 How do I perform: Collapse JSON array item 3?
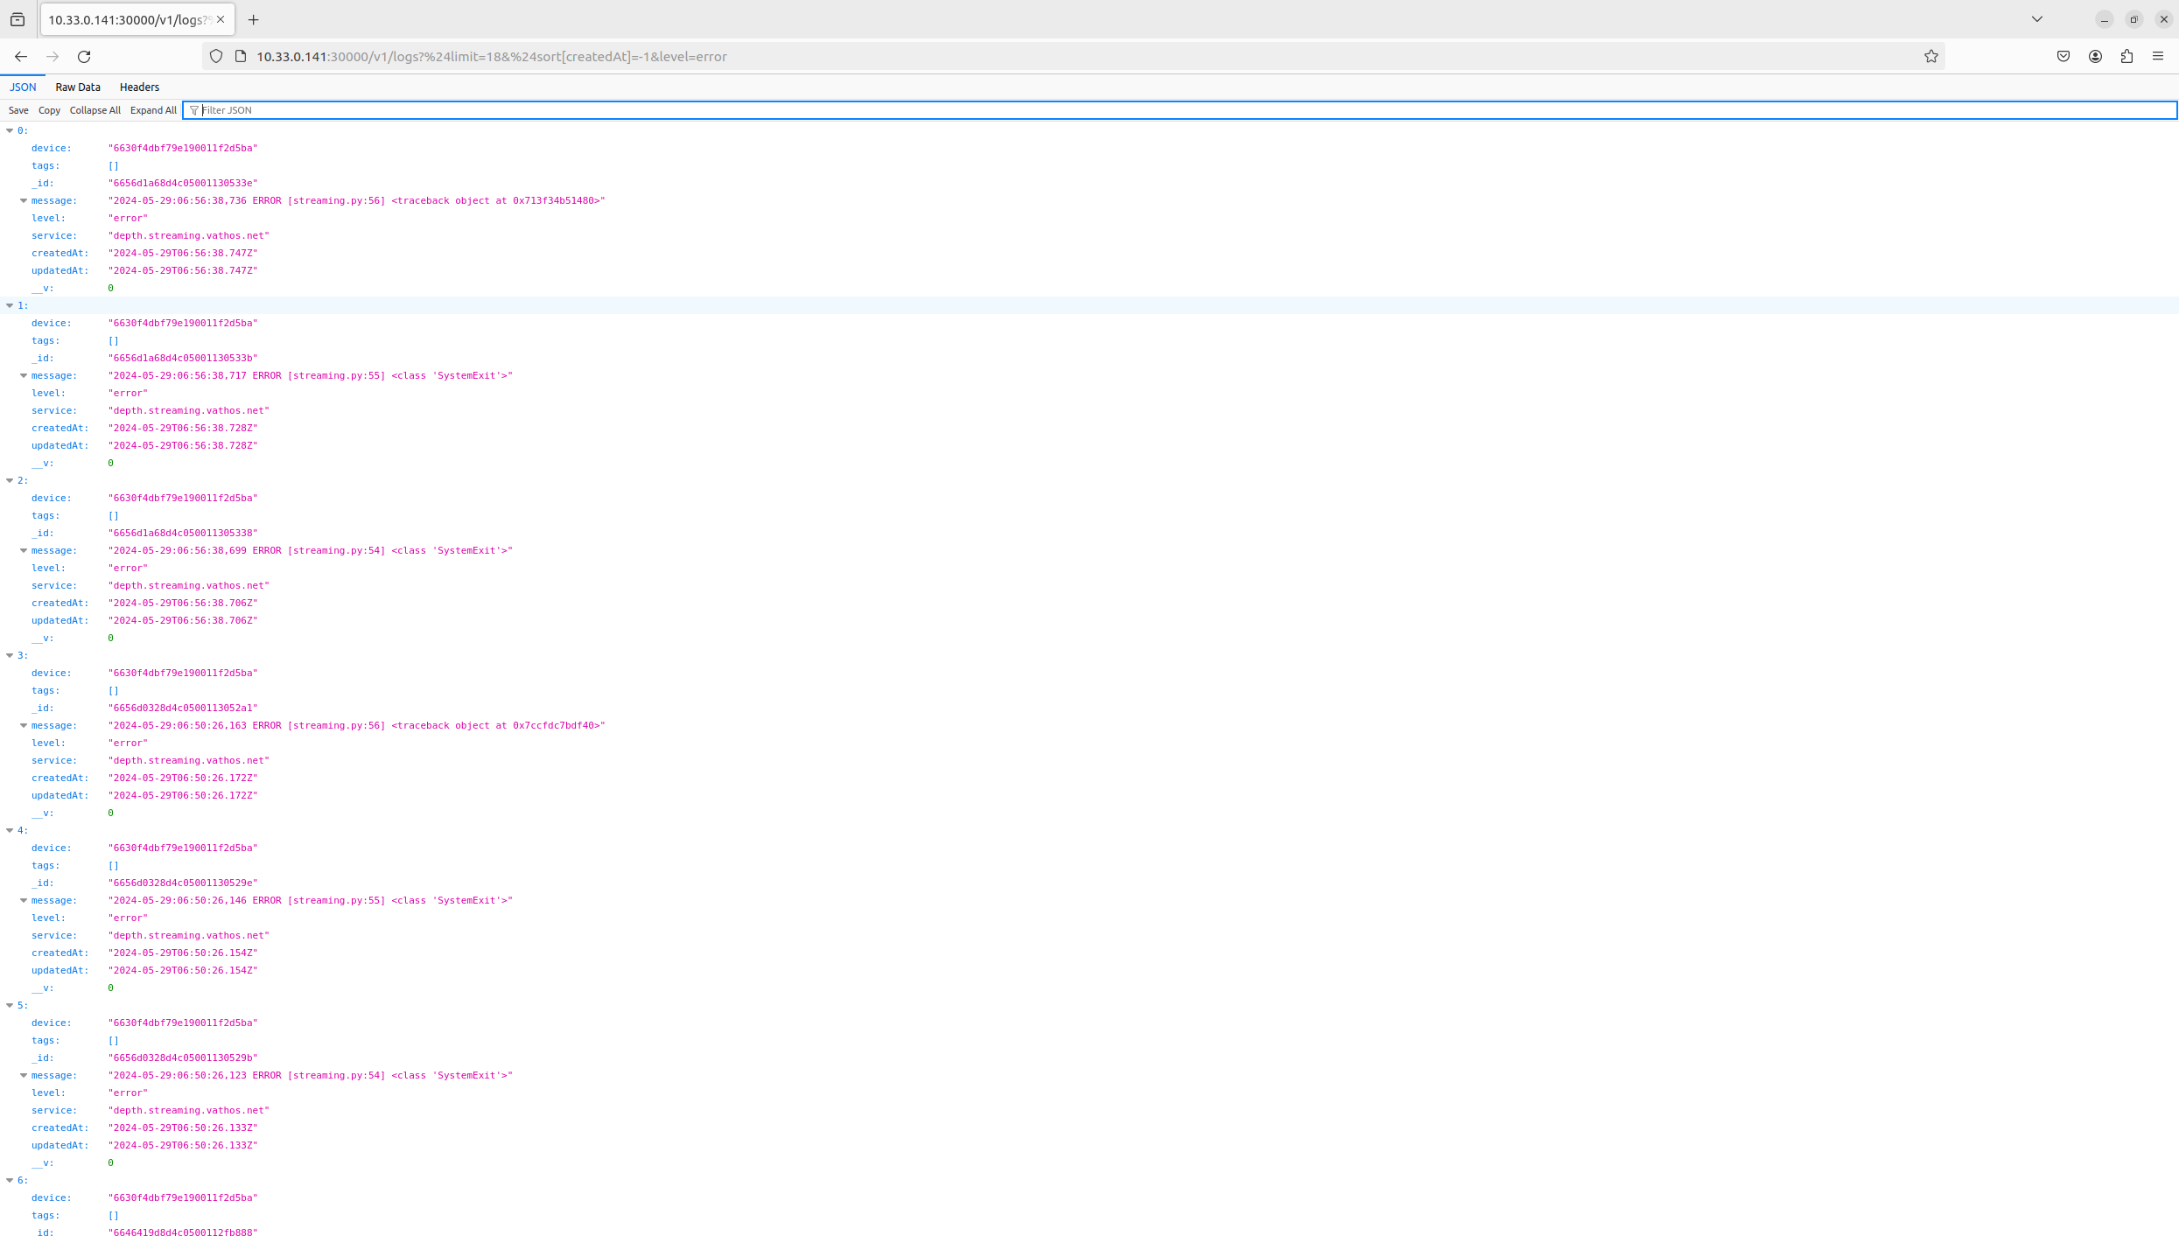pos(10,655)
